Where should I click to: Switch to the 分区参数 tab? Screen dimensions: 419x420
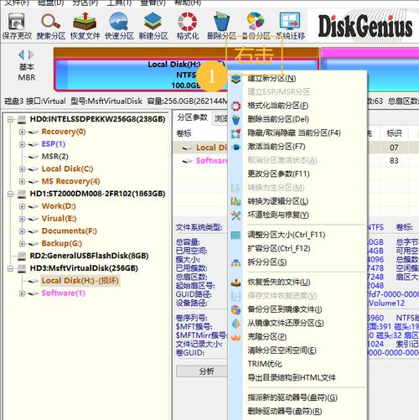[193, 117]
